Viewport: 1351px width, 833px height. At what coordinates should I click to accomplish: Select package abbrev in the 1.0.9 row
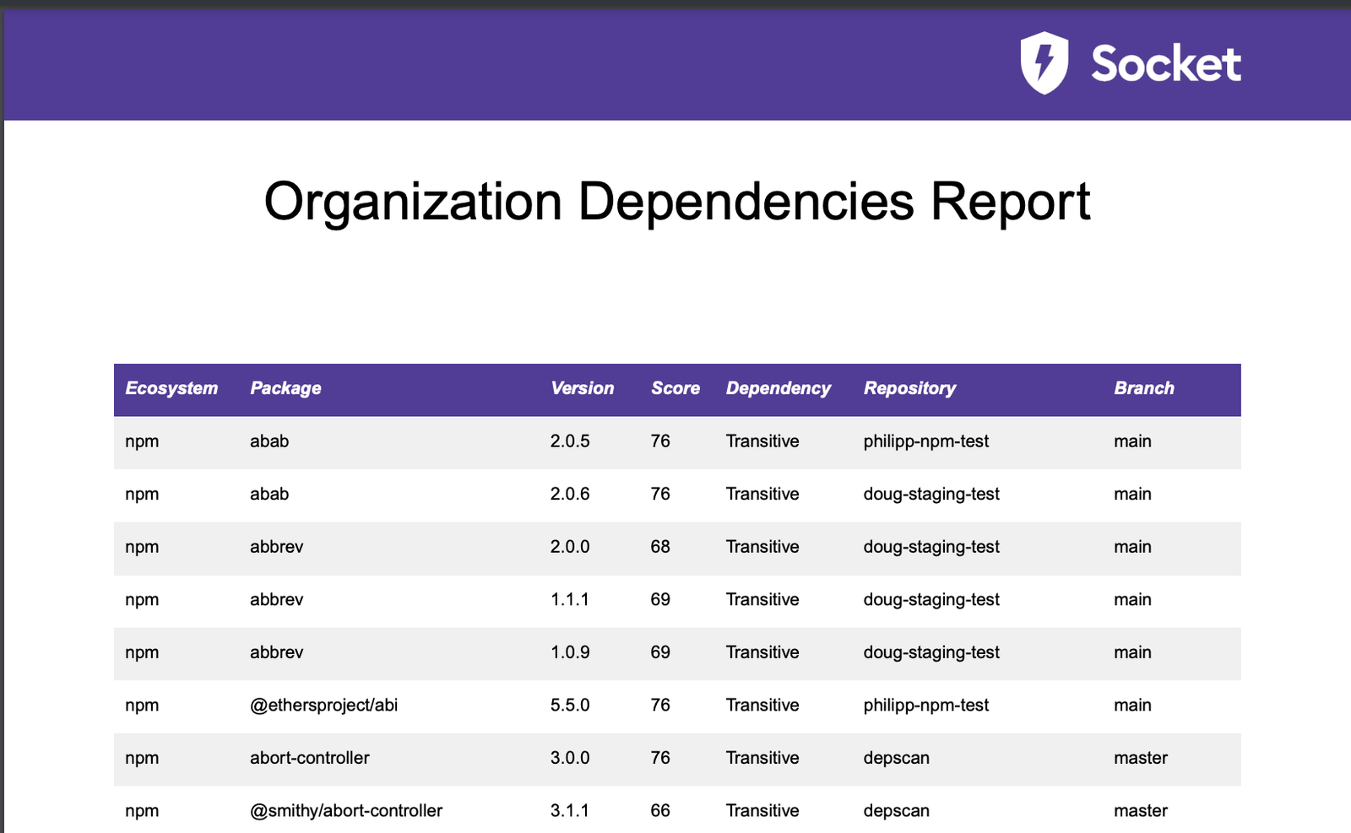point(276,652)
